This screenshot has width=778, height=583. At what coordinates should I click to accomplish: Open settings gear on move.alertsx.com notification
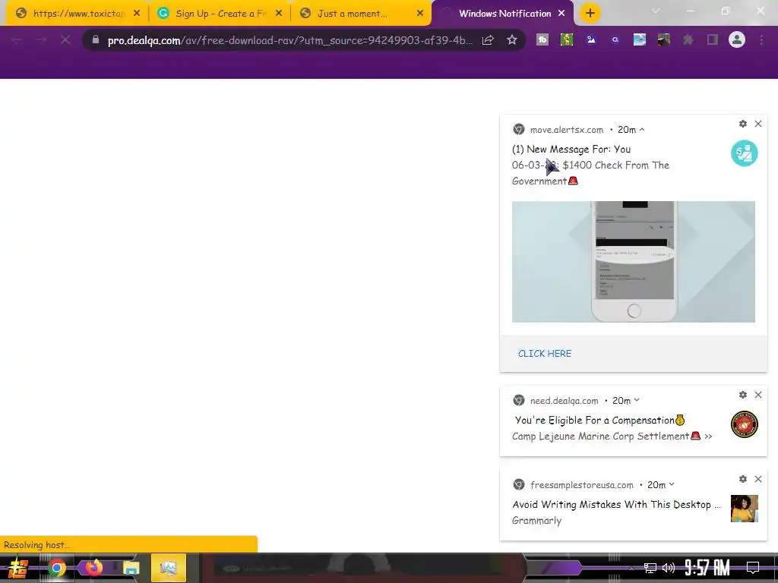pos(743,124)
